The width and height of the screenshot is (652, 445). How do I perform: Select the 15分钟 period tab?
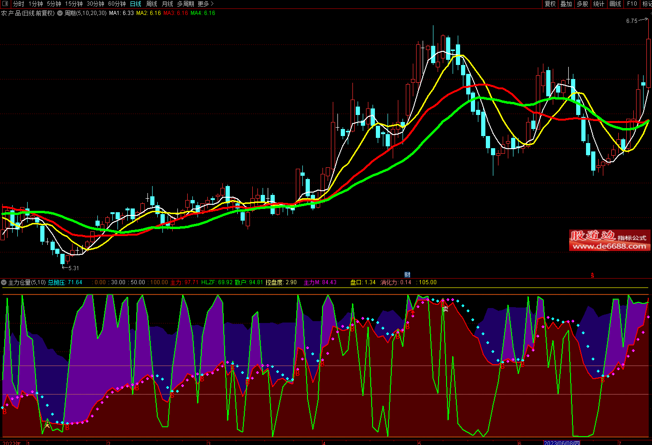(x=73, y=4)
